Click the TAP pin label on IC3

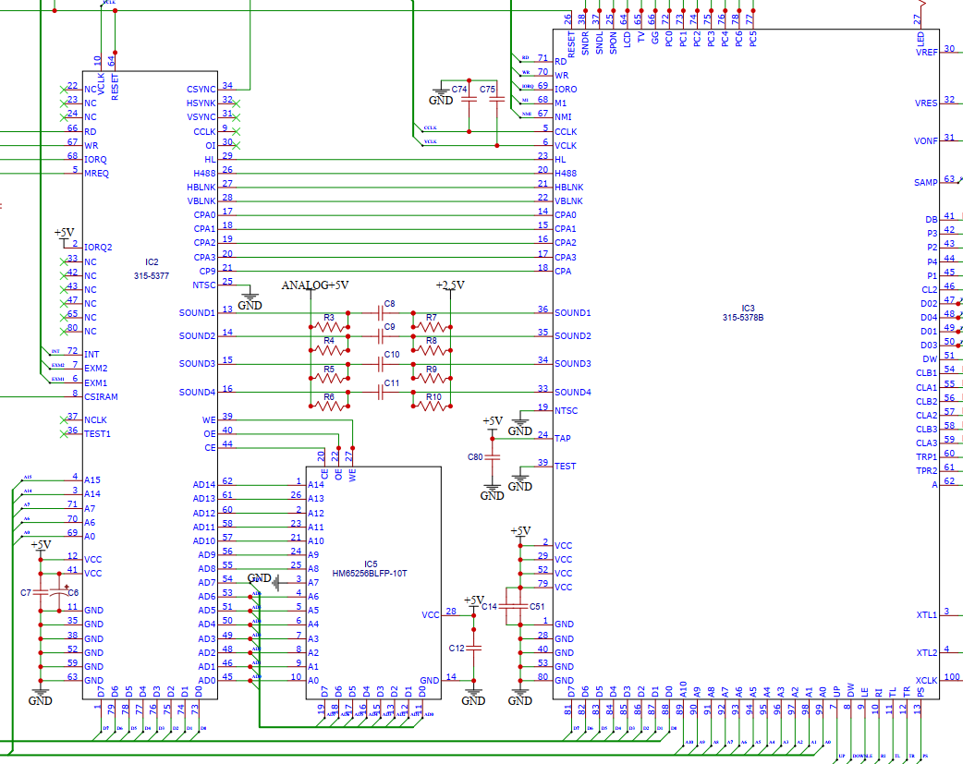(562, 439)
